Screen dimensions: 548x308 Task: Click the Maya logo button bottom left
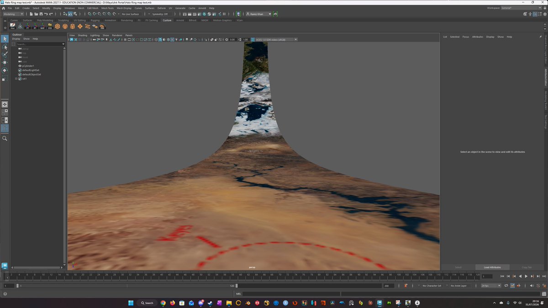click(5, 266)
